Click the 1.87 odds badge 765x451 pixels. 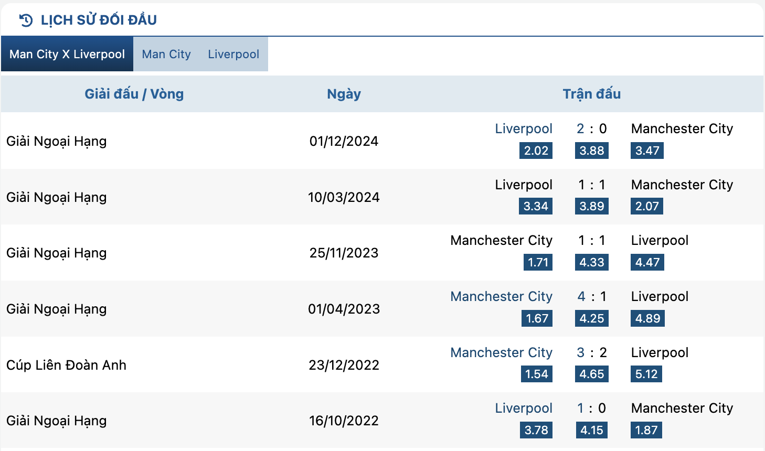tap(646, 430)
